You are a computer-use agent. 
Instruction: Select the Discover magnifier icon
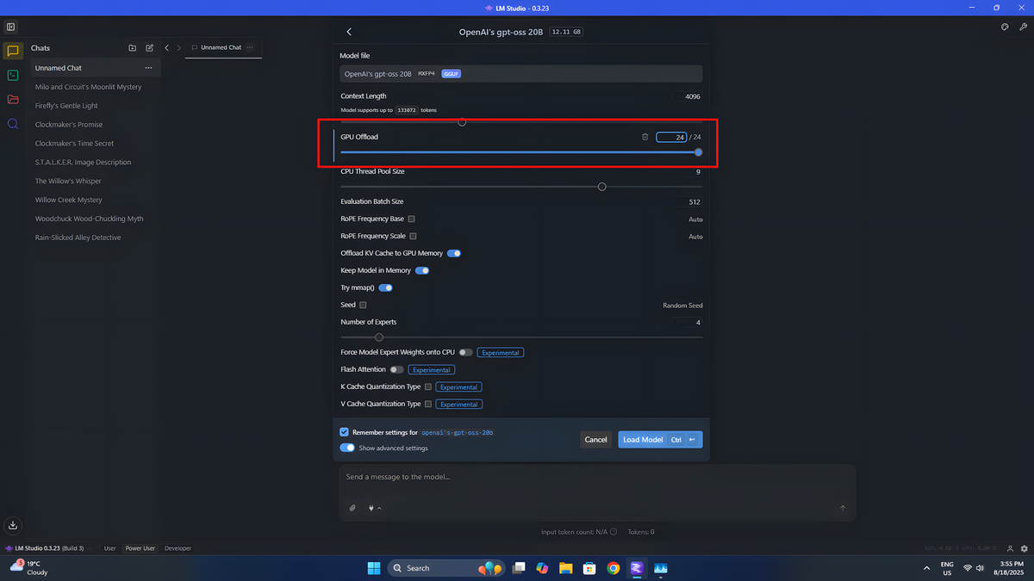click(x=11, y=123)
